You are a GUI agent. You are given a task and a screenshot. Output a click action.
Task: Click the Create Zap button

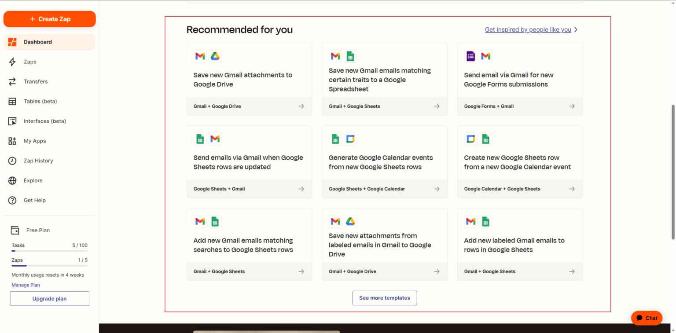[49, 19]
